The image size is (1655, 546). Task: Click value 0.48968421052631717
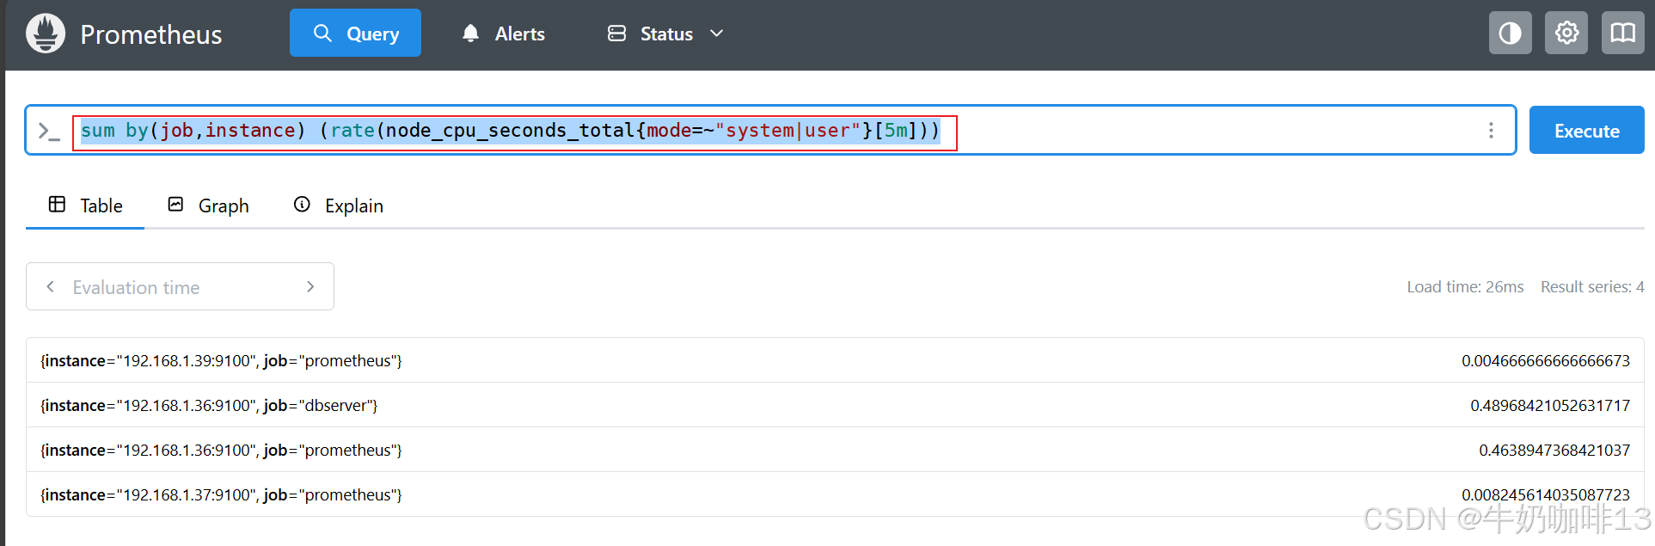tap(1550, 406)
